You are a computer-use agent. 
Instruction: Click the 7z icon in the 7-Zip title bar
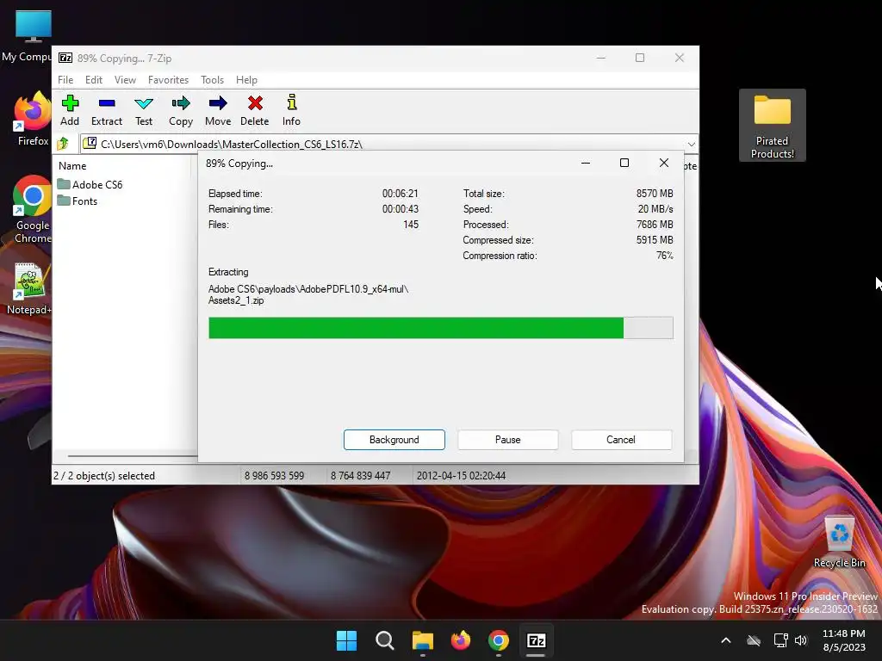(x=65, y=58)
